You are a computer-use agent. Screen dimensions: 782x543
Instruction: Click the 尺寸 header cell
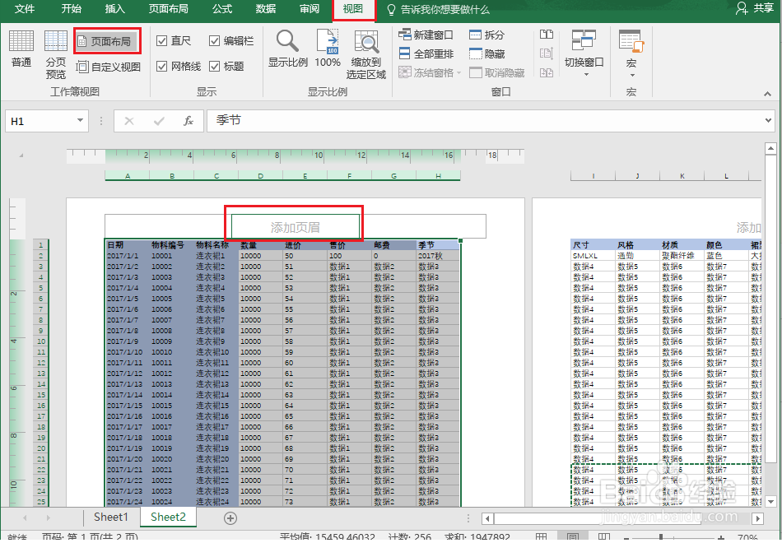(x=593, y=245)
